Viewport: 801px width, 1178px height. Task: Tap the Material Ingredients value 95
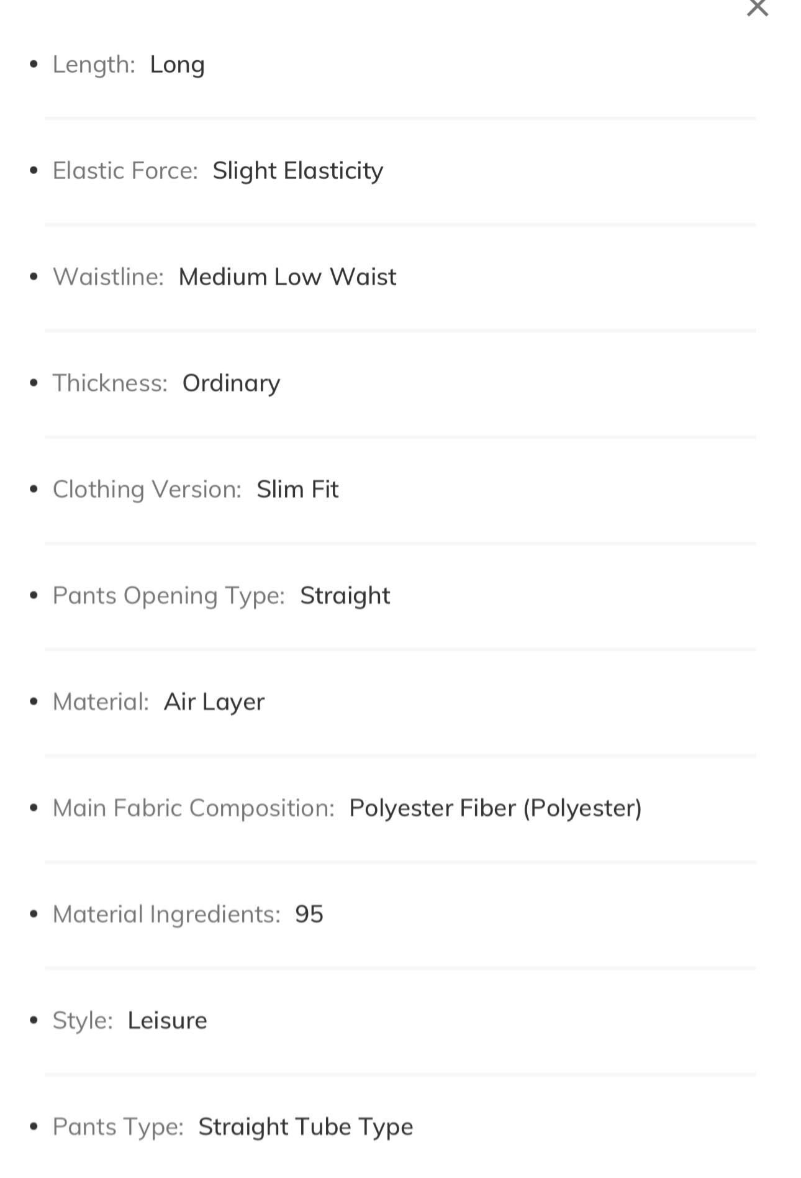[x=309, y=914]
